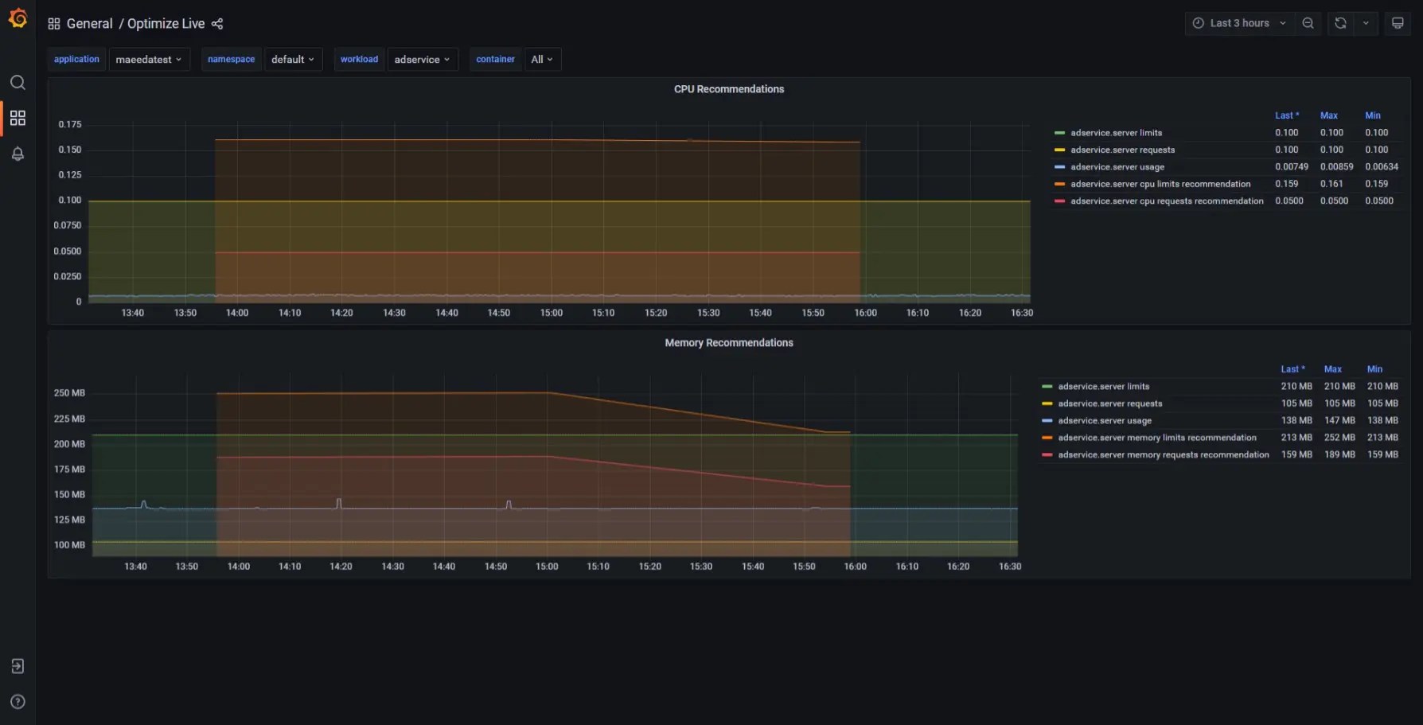
Task: Toggle CPU adservice.server limits series
Action: 1116,133
